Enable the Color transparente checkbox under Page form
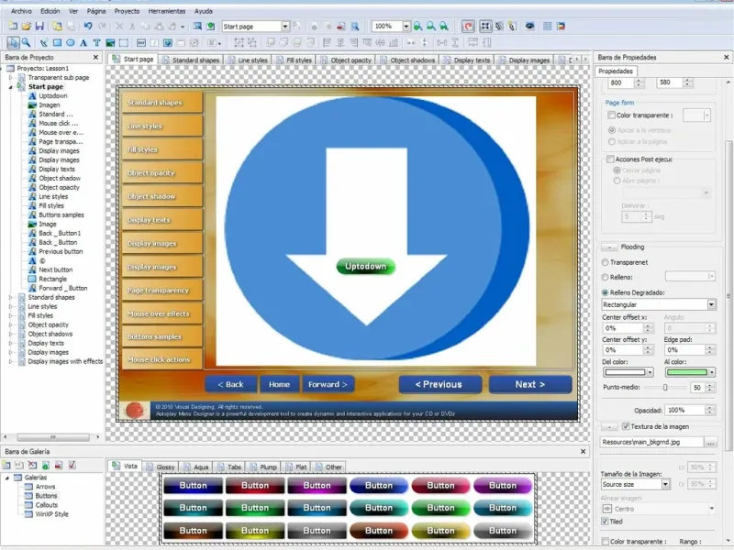Screen dimensions: 734x550 pos(611,115)
